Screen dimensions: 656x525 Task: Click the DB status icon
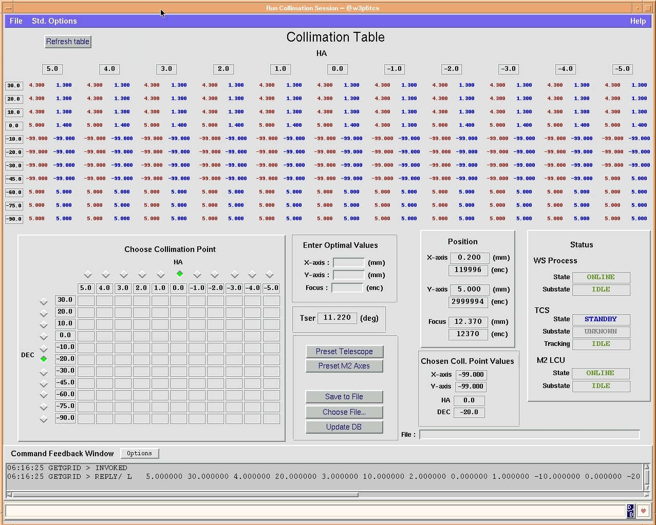point(630,511)
